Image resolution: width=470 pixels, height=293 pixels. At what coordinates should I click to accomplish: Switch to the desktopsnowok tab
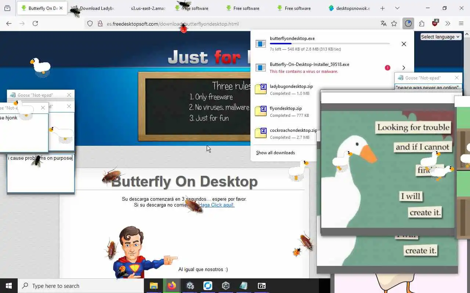pyautogui.click(x=350, y=8)
